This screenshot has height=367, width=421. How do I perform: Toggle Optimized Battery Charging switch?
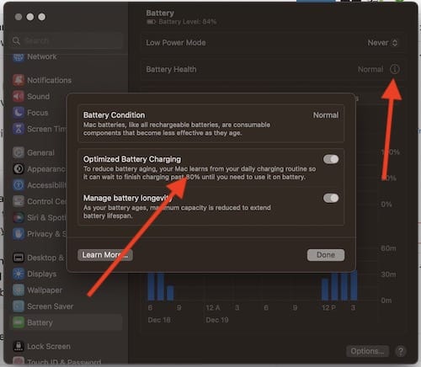click(331, 159)
